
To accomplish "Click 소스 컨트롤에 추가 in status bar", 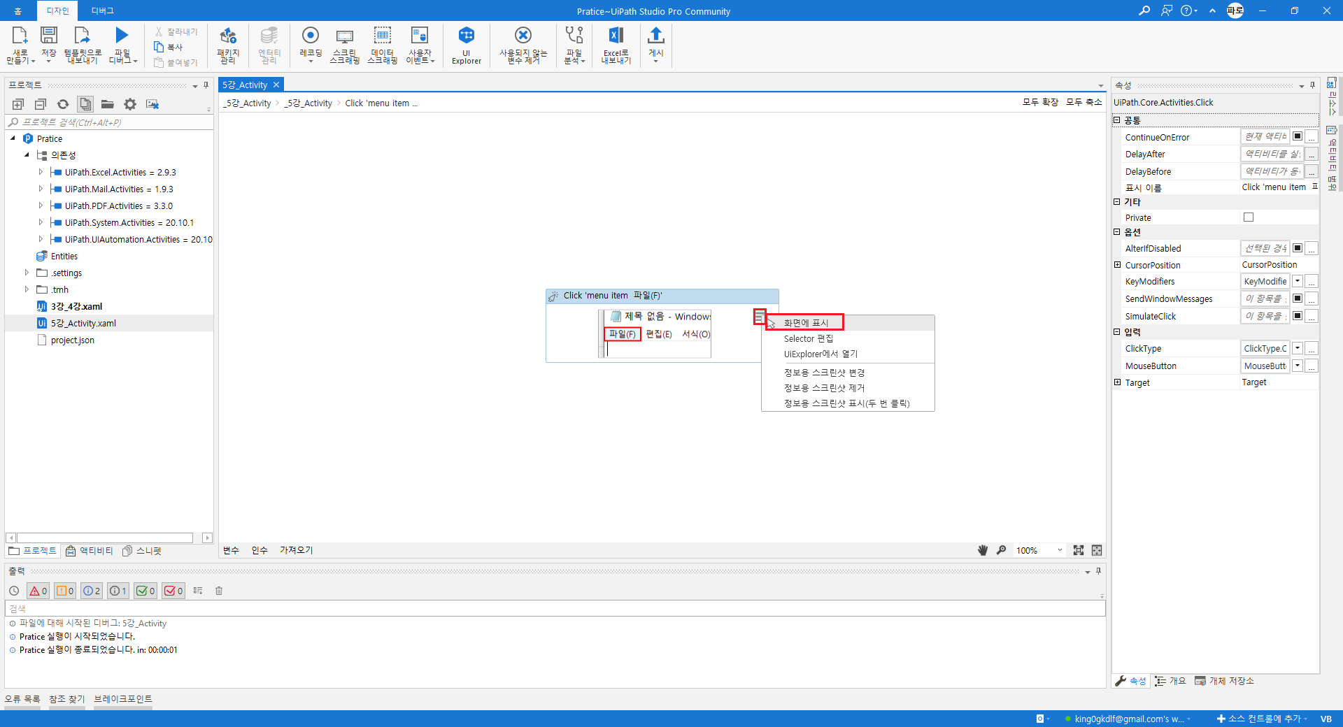I will pyautogui.click(x=1263, y=719).
